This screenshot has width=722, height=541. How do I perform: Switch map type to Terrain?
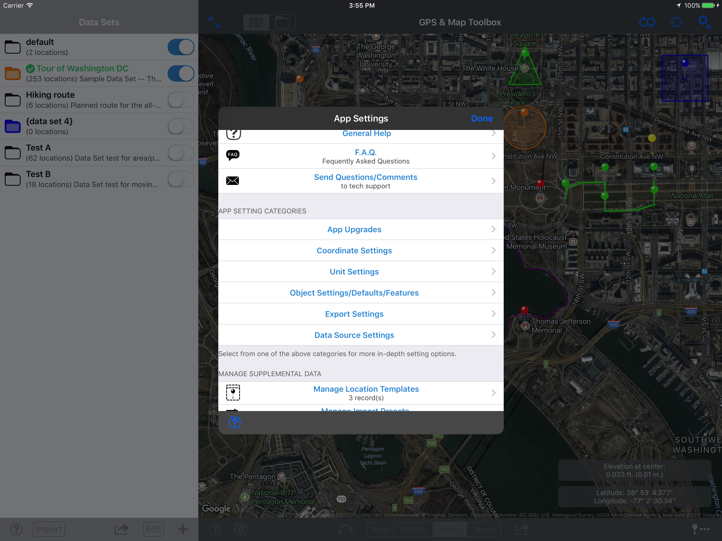click(484, 529)
